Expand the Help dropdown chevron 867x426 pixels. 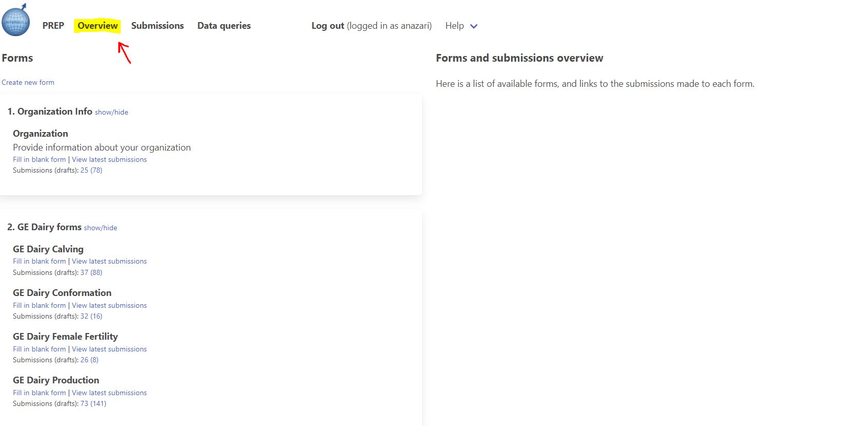coord(474,26)
